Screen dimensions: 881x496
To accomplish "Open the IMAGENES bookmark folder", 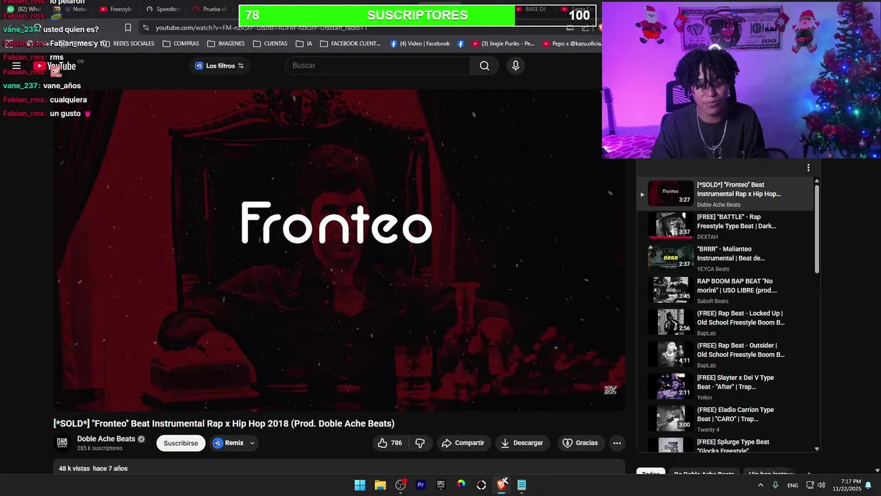I will [225, 43].
